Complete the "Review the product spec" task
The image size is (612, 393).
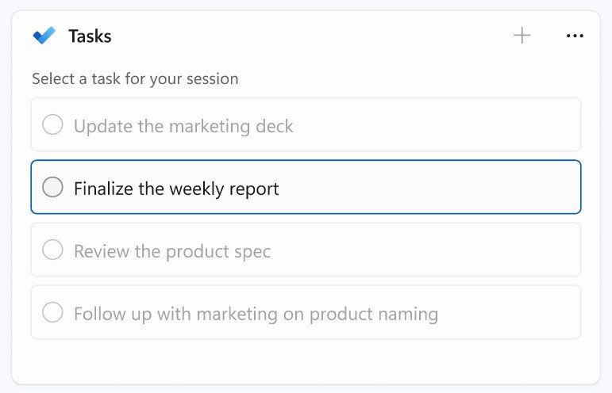(x=52, y=250)
